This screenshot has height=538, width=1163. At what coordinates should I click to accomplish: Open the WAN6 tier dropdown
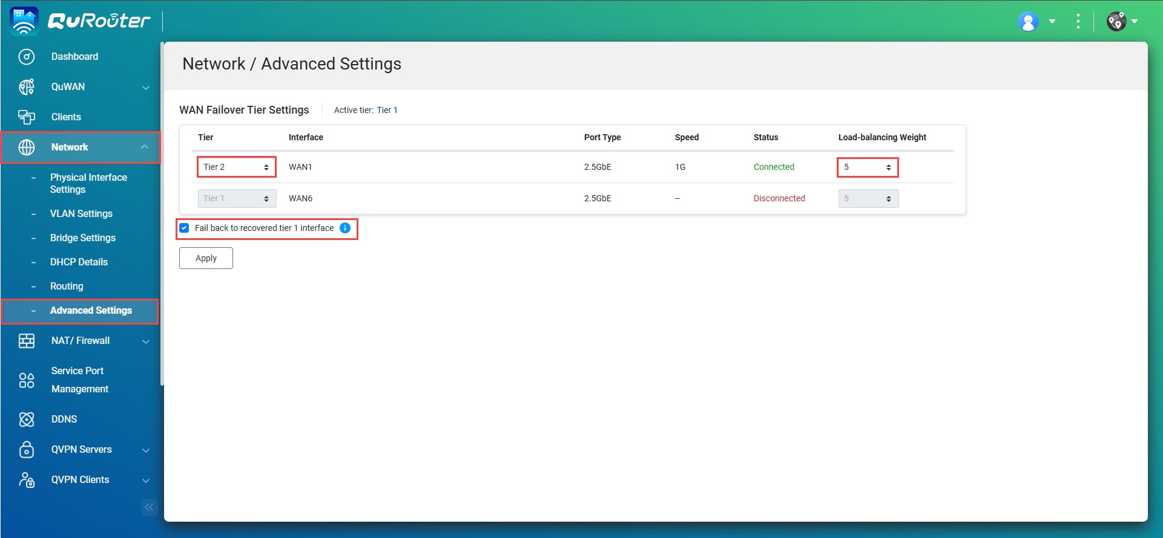(237, 198)
